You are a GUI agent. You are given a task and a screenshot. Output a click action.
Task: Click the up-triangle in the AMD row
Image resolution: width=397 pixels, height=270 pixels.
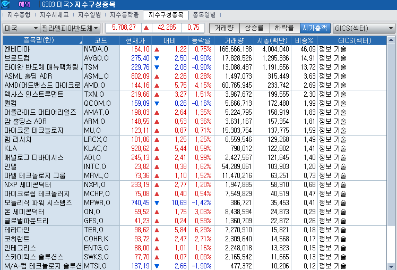pyautogui.click(x=157, y=86)
